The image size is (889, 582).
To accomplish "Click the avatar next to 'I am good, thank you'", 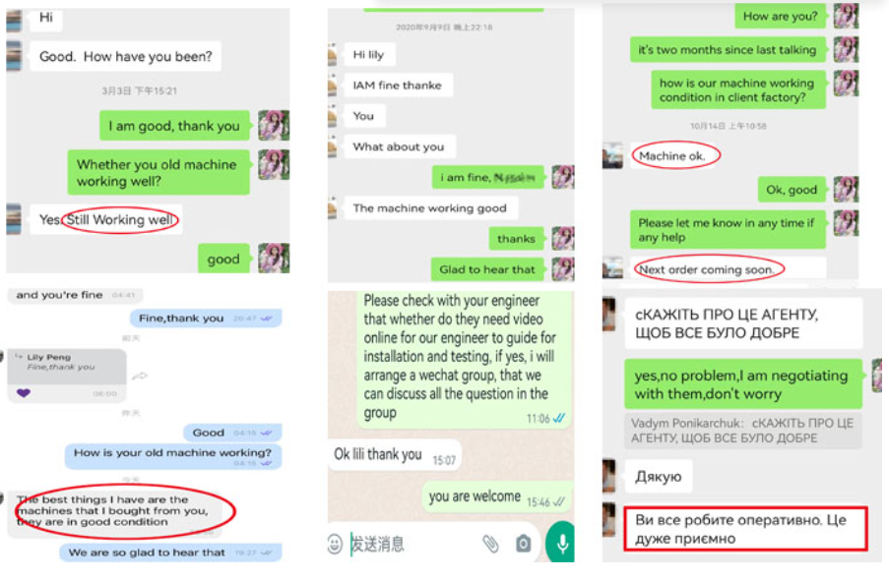I will pyautogui.click(x=274, y=125).
